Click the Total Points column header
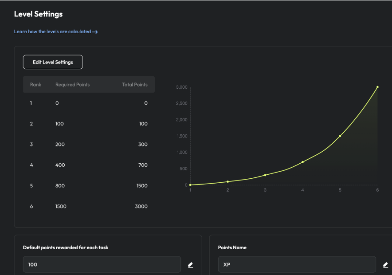 coord(135,84)
